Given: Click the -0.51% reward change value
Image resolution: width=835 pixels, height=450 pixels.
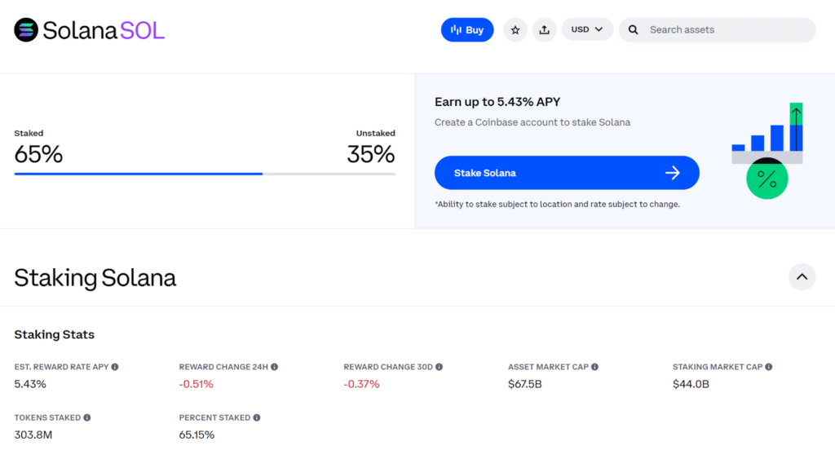Looking at the screenshot, I should [x=196, y=384].
